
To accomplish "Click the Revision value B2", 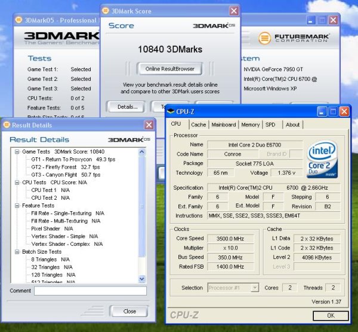I will [328, 206].
